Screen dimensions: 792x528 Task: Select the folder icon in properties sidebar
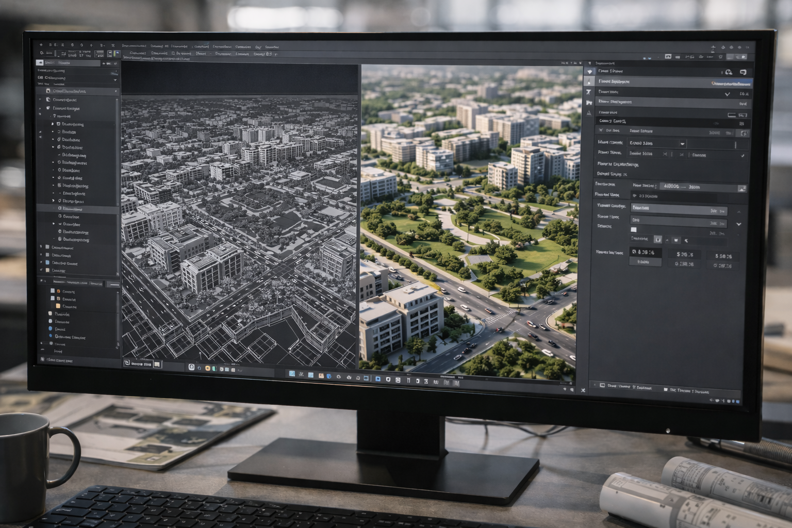click(x=589, y=103)
